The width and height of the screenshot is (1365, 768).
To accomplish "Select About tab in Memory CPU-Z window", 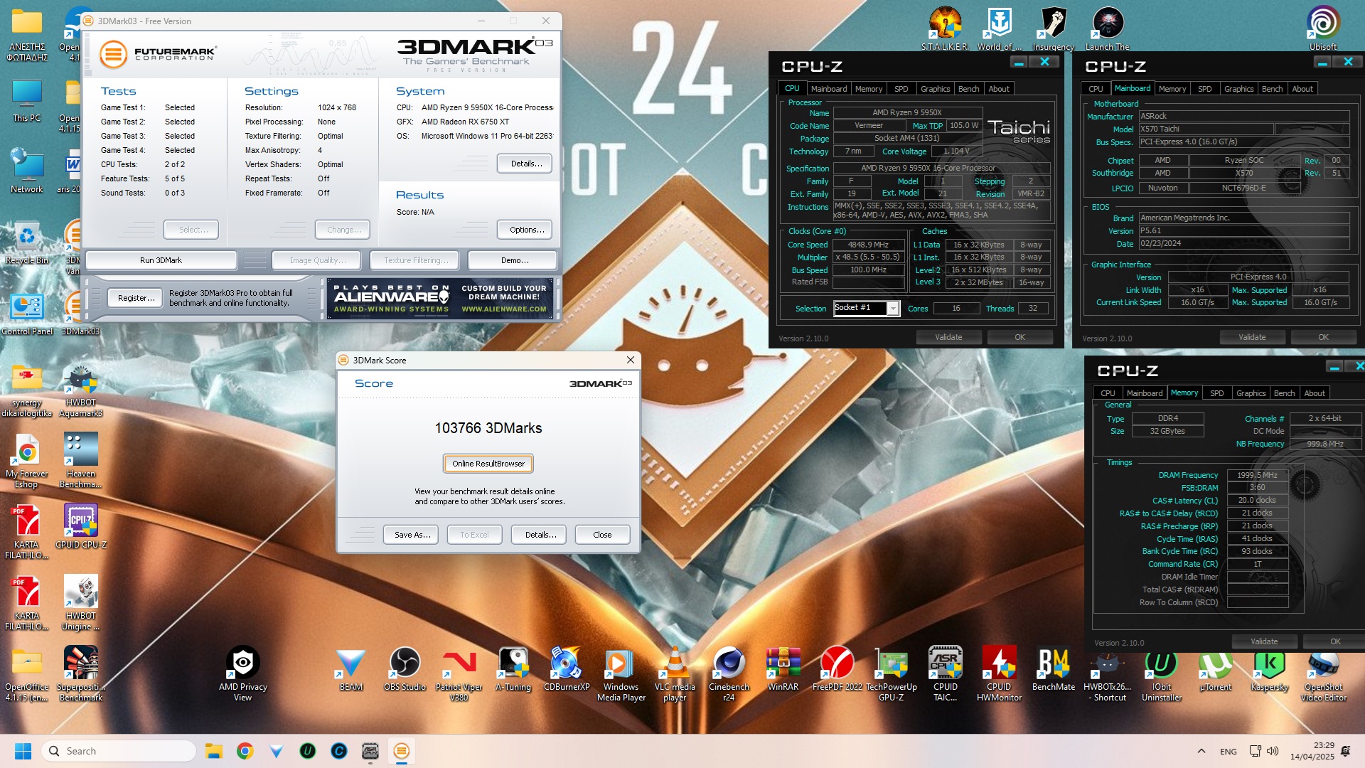I will 1314,393.
